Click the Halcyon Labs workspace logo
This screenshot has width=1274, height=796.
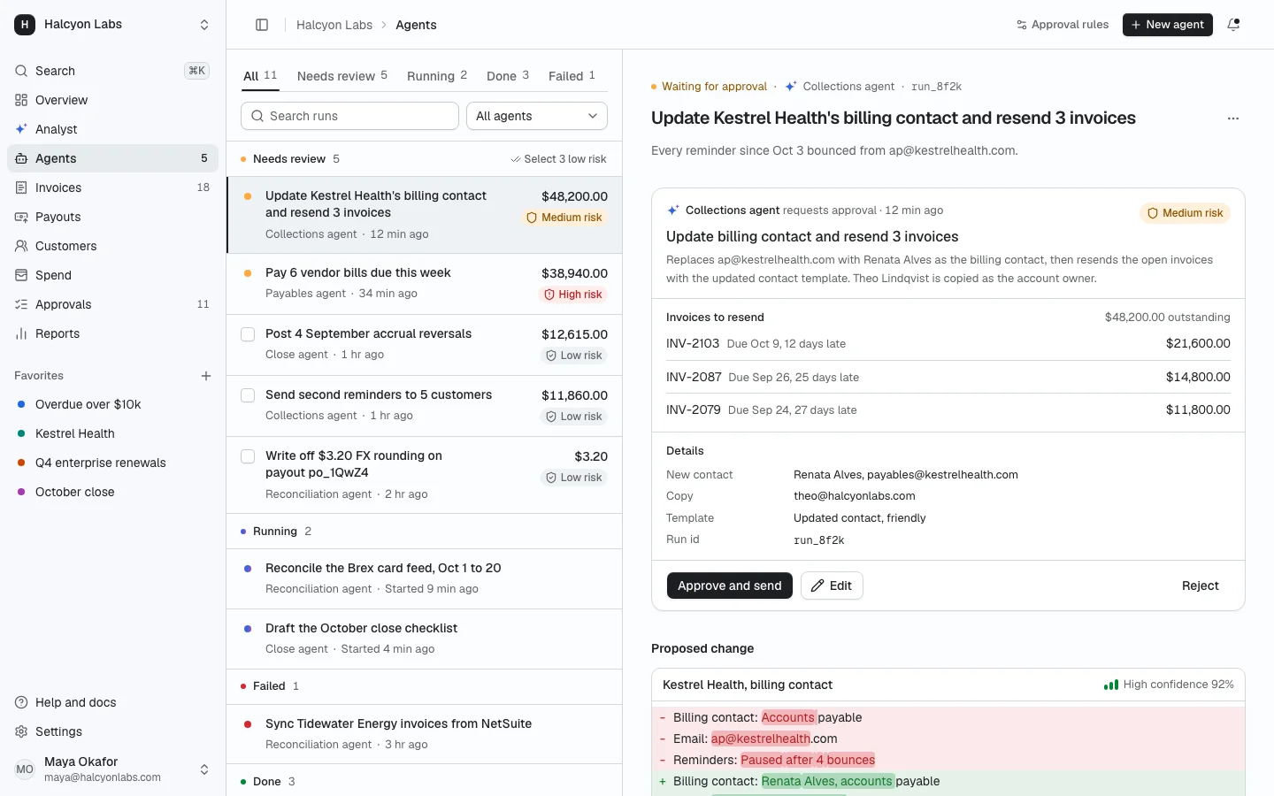pos(25,25)
